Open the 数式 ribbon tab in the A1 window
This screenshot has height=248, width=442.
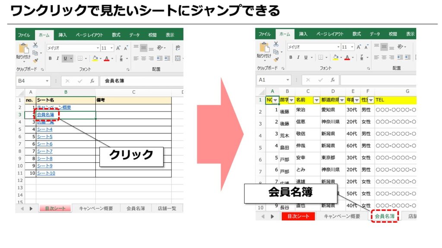tap(357, 34)
